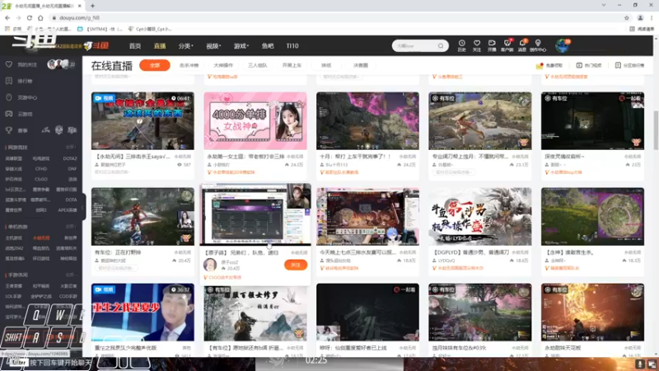
Task: Open highlighted 永劫无间 sidebar link
Action: coord(41,238)
